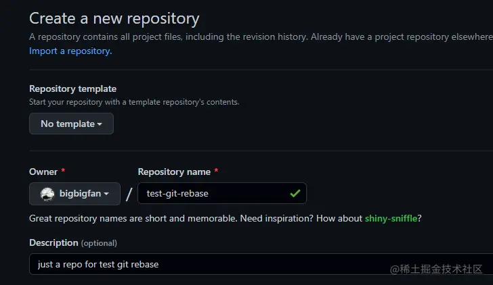This screenshot has width=493, height=285.
Task: Click into the Description input field
Action: click(261, 264)
